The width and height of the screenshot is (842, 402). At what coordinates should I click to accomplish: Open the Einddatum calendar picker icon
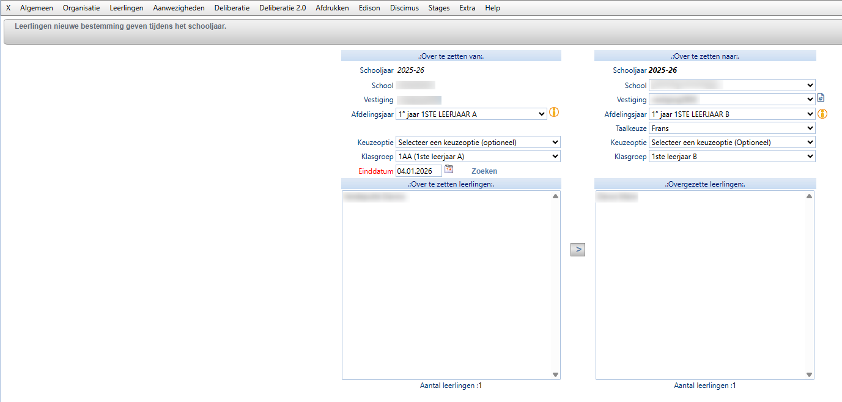(x=449, y=169)
